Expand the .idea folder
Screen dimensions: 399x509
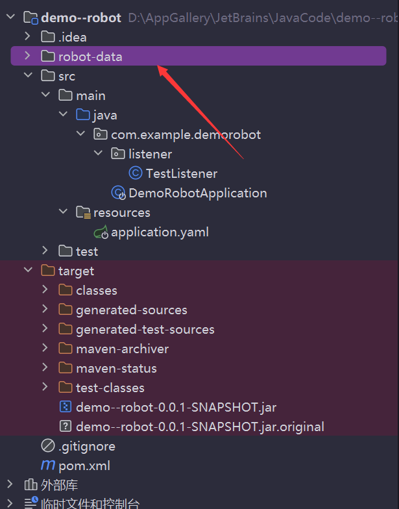point(27,37)
